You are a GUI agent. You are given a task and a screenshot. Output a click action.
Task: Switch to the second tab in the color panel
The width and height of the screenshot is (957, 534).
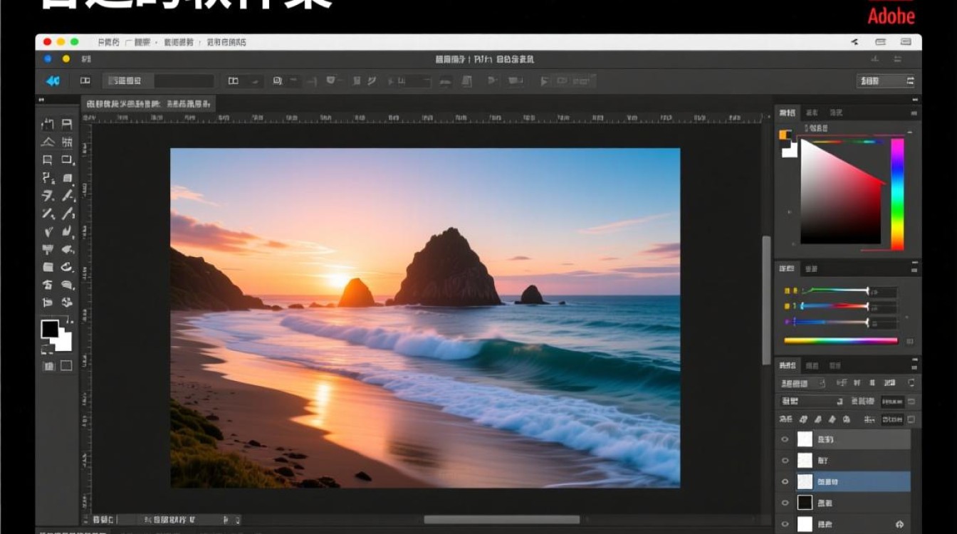[x=812, y=112]
